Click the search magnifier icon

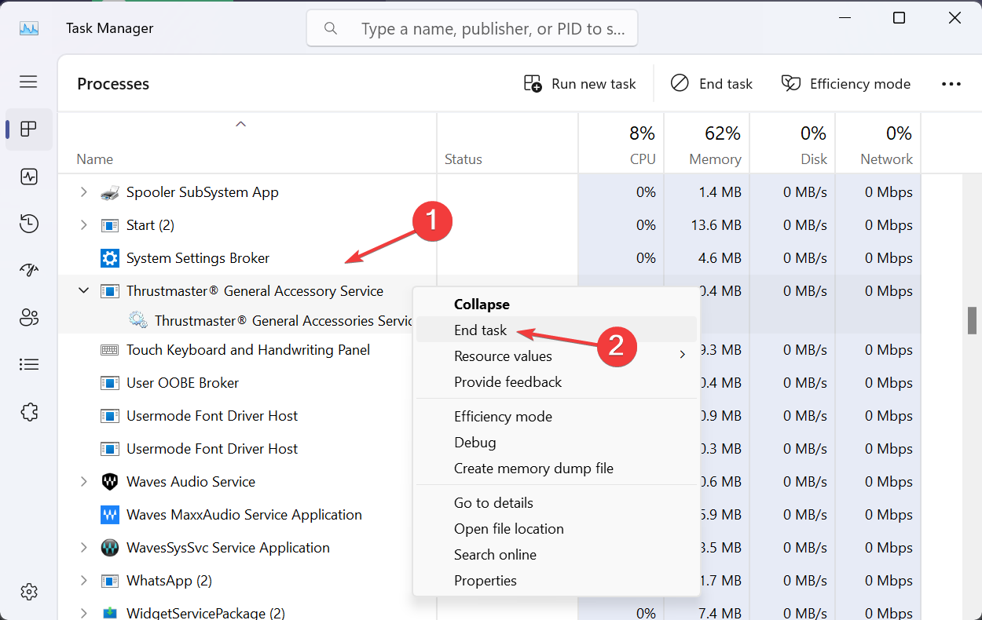click(x=330, y=28)
